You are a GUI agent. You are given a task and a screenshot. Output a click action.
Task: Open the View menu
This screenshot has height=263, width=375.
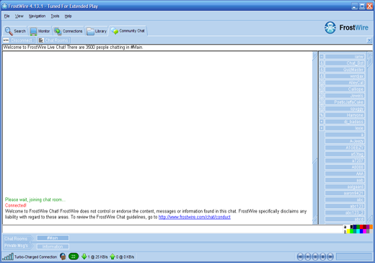[x=19, y=16]
